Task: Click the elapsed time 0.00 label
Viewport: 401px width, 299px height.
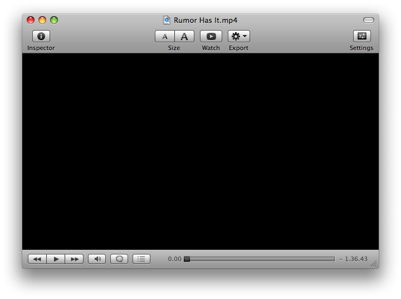Action: 175,259
